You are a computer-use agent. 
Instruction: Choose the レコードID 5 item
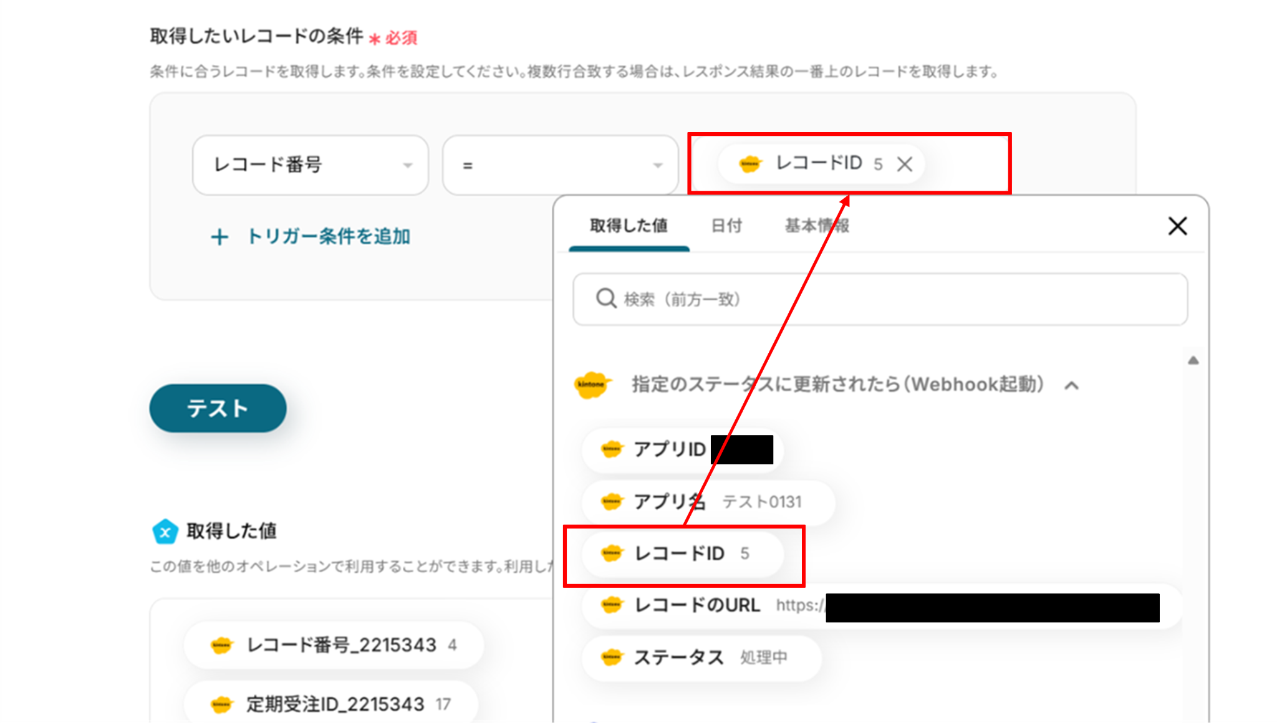pyautogui.click(x=682, y=553)
